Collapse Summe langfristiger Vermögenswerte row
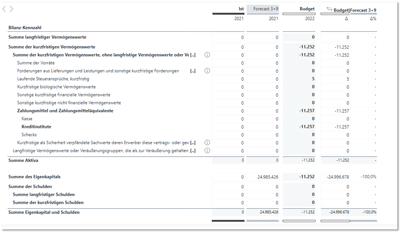 [x=47, y=37]
